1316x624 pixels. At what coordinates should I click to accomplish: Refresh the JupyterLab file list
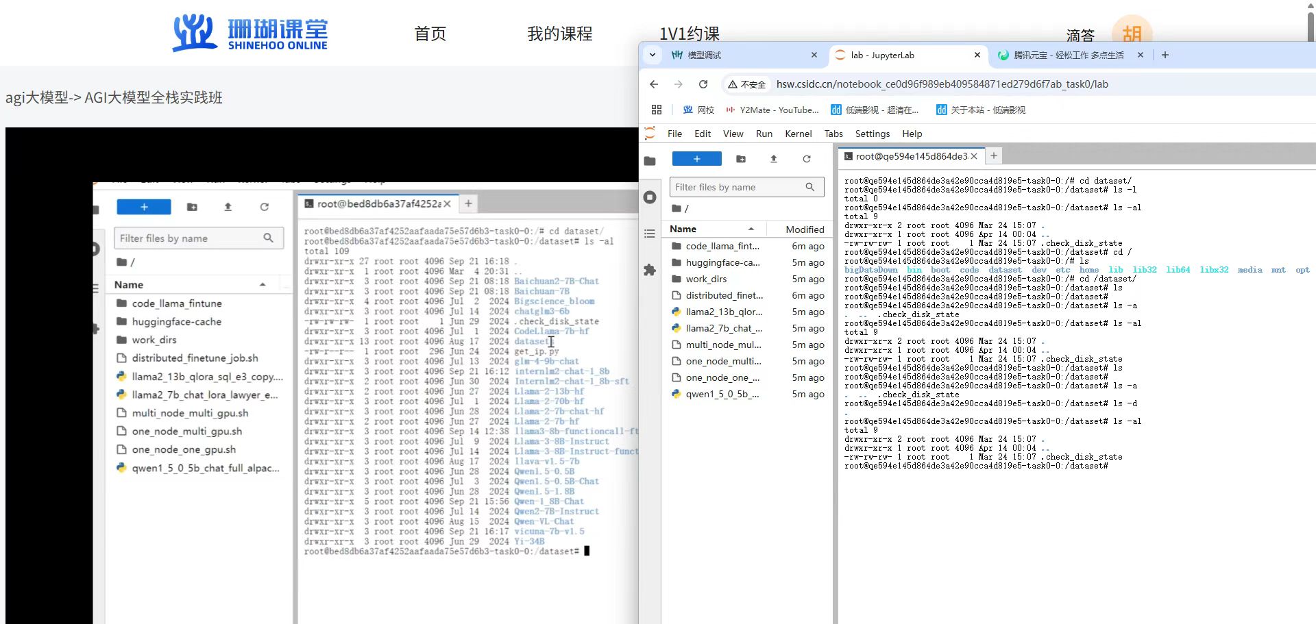[x=807, y=159]
